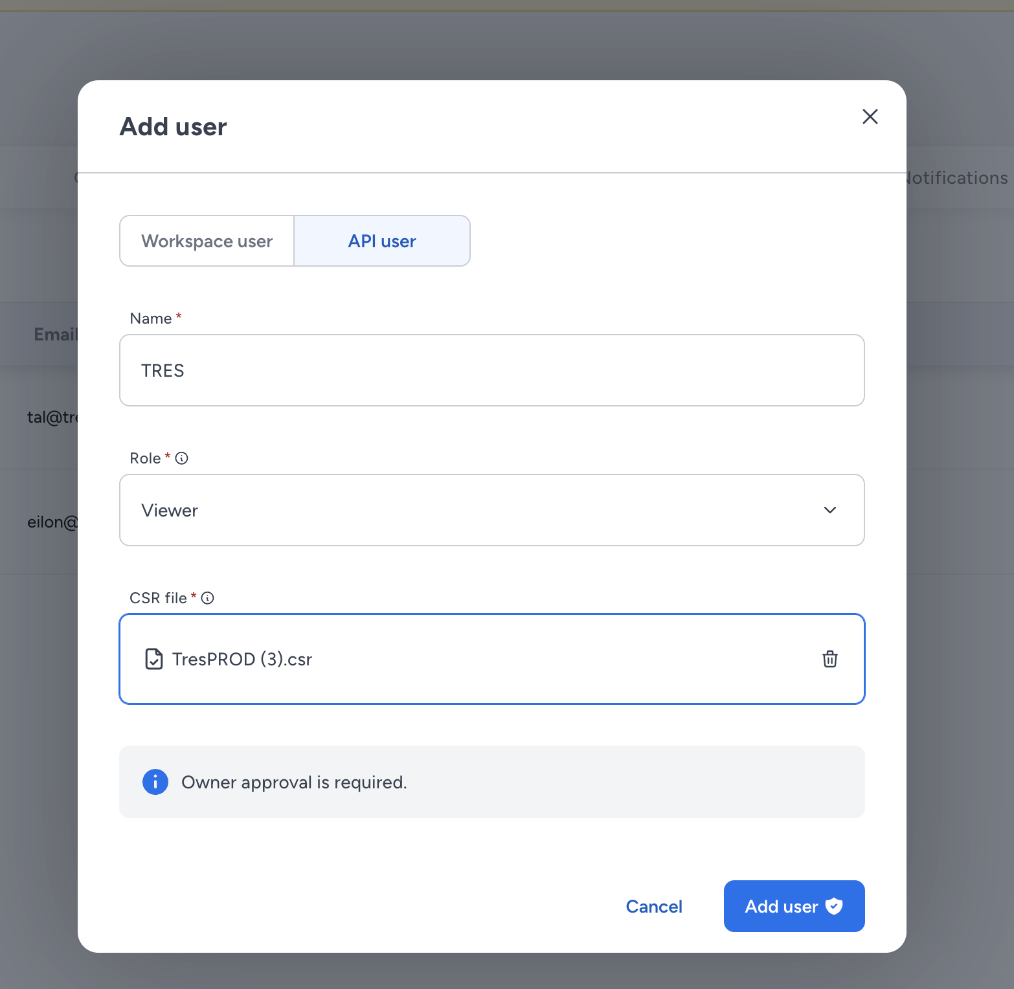Screen dimensions: 1014x989
Task: Click the chevron arrow in Role field
Action: point(830,510)
